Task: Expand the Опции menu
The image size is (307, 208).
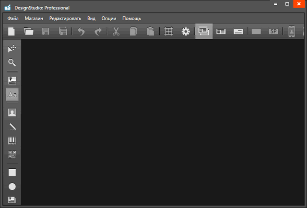Action: [109, 18]
